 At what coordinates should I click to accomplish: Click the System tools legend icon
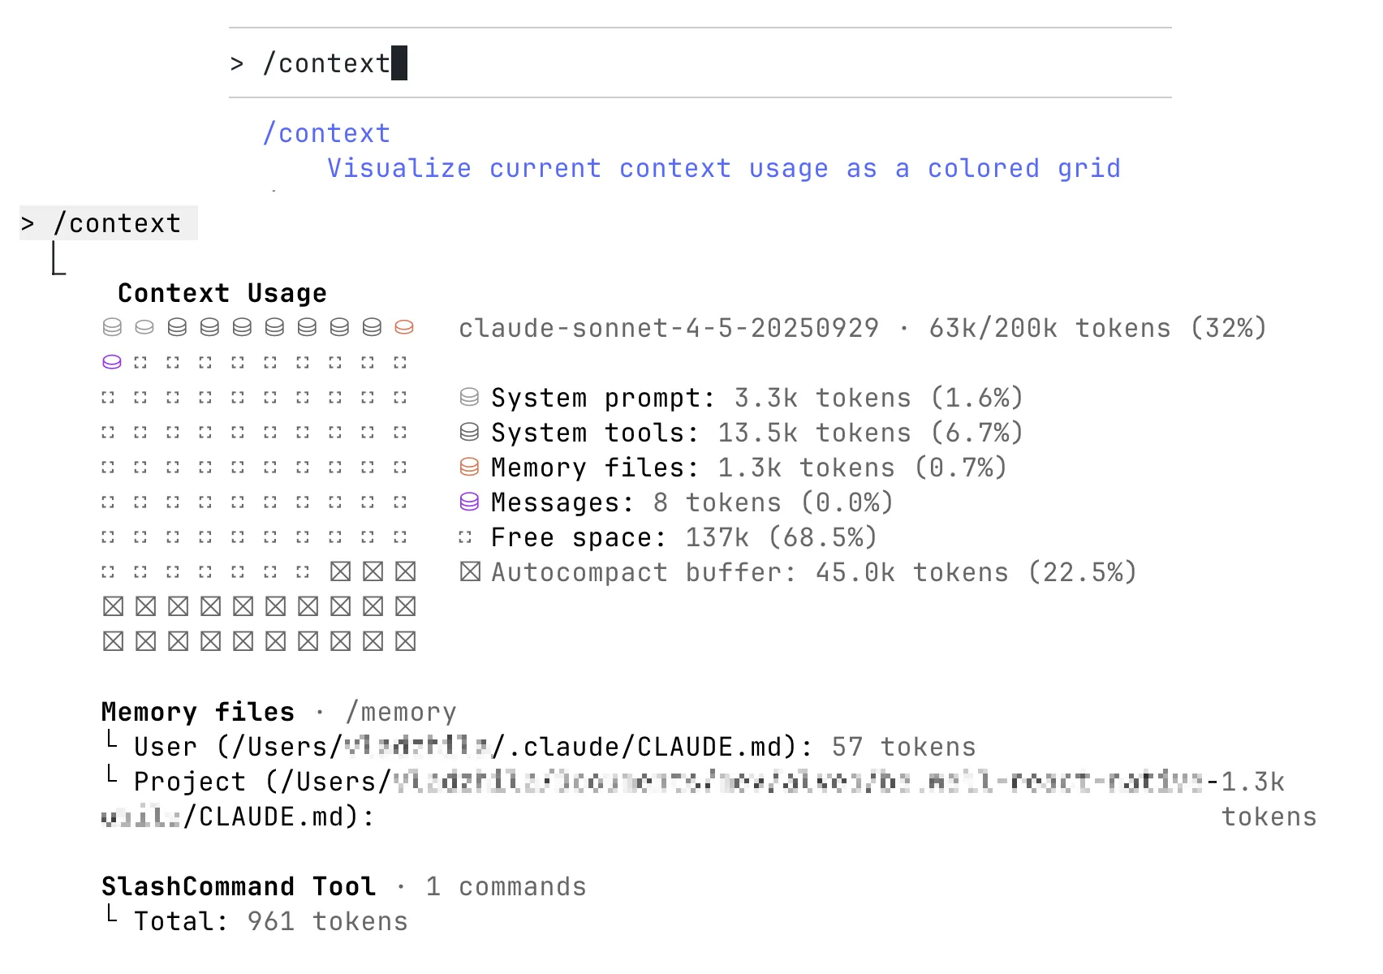(469, 432)
